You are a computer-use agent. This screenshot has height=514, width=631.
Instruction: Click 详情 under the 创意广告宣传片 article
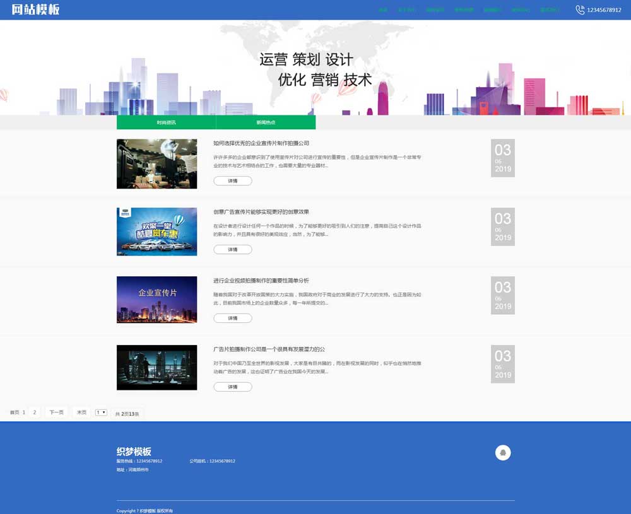(x=233, y=249)
